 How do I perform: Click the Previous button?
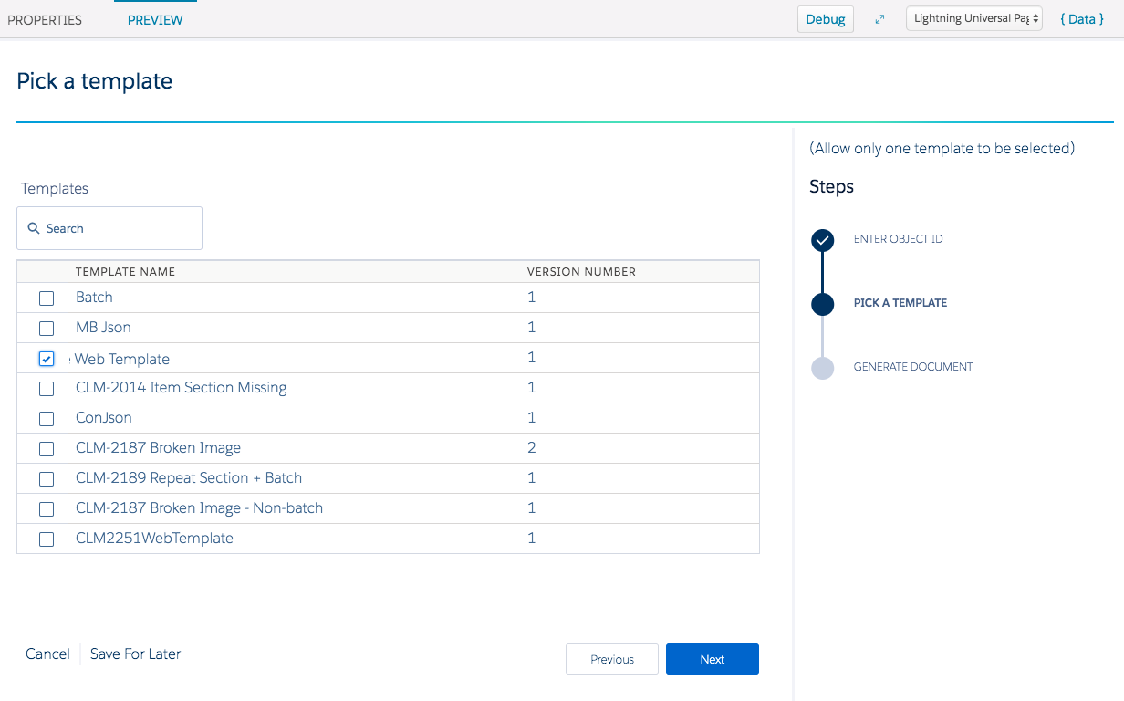point(611,659)
